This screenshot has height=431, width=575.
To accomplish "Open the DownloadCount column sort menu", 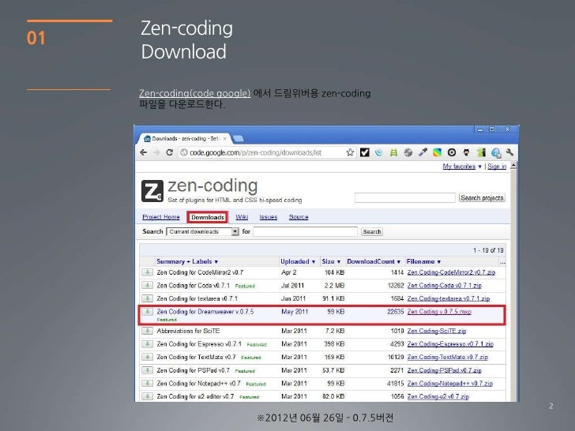I will pos(374,261).
